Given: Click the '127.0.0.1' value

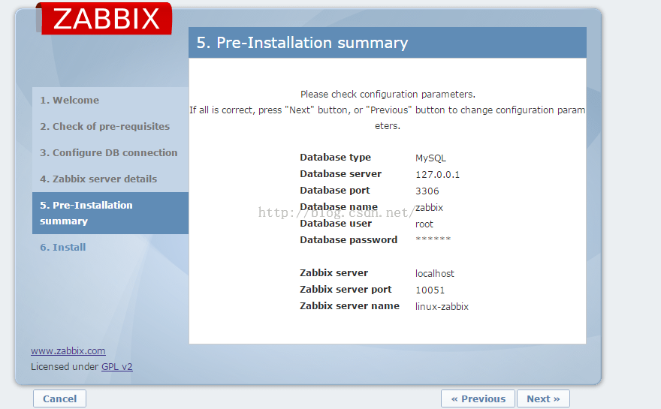Looking at the screenshot, I should coord(438,174).
